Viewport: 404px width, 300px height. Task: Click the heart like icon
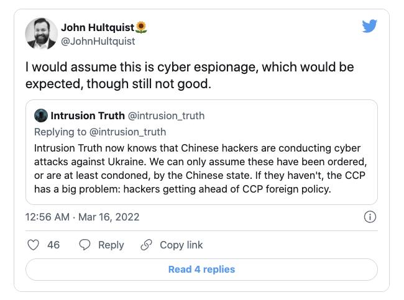(x=34, y=245)
